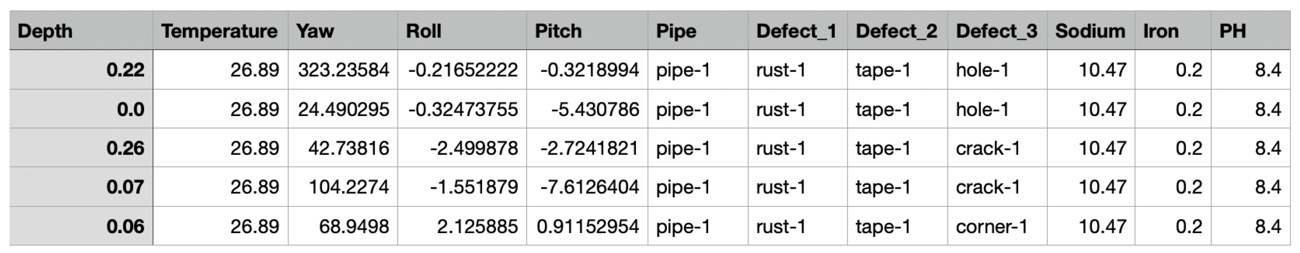Click the depth cell with 0.26
The image size is (1300, 253).
(125, 148)
